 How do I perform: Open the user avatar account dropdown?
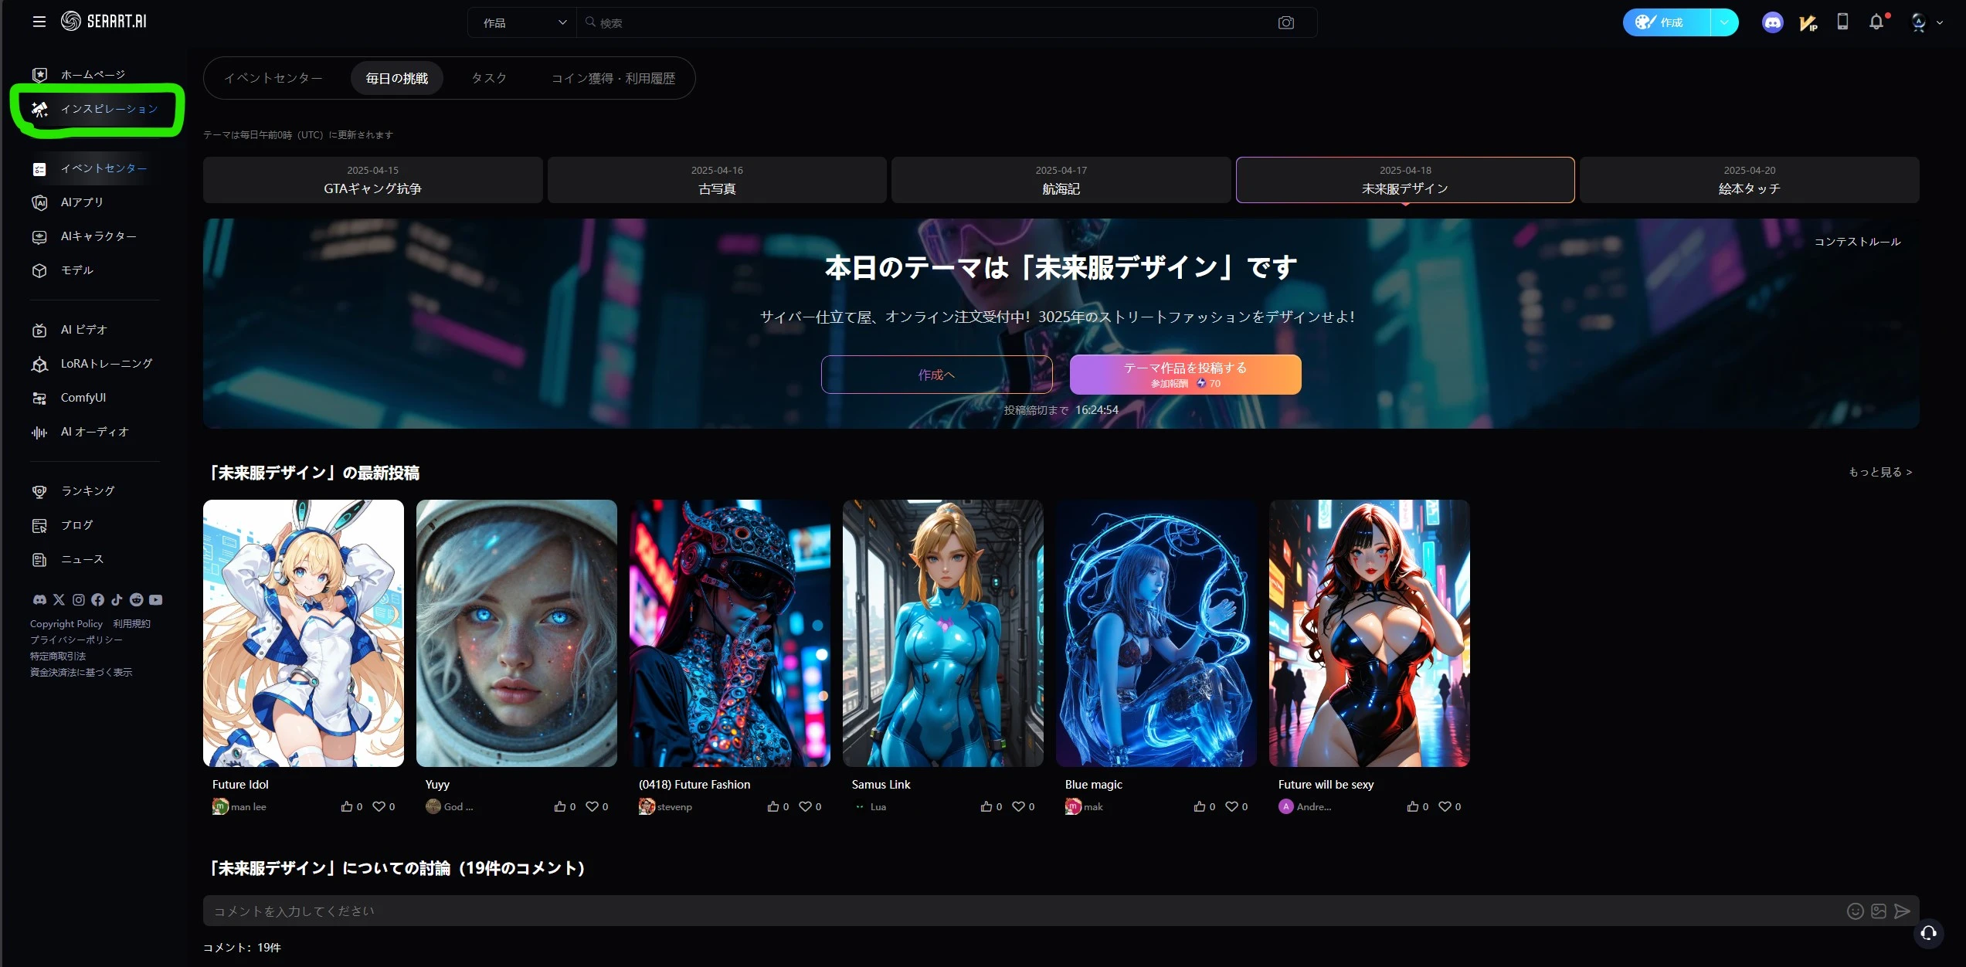pos(1926,22)
